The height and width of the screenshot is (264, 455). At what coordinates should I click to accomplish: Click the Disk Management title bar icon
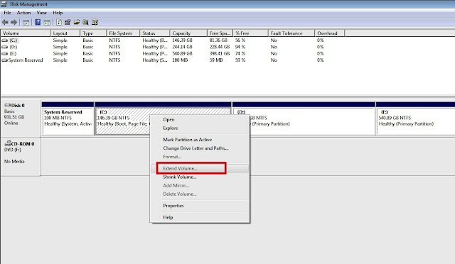click(x=4, y=4)
